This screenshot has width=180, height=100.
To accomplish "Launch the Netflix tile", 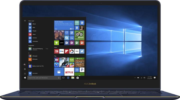I will pos(69,72).
